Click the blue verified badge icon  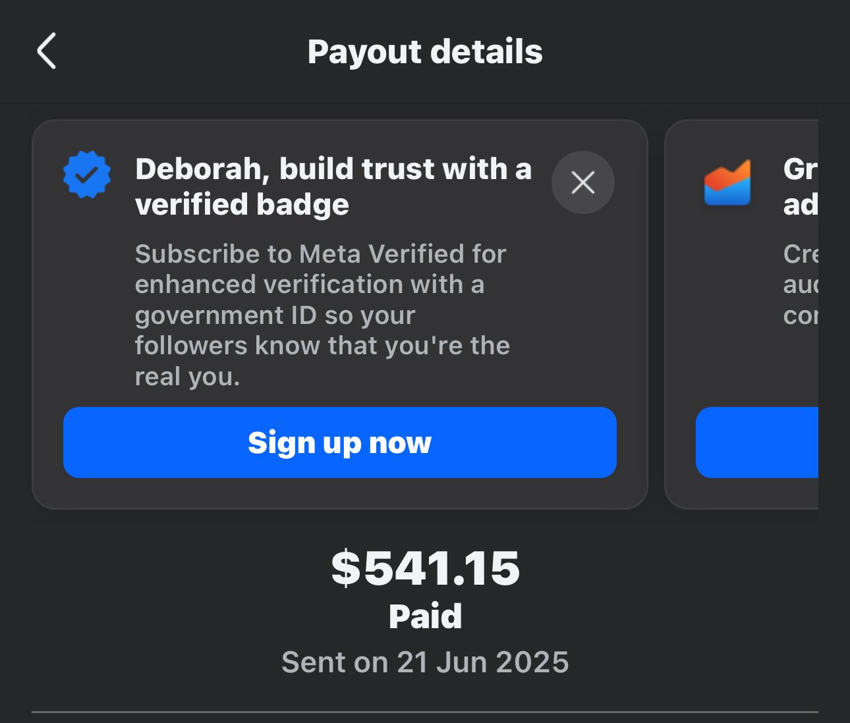pos(87,174)
